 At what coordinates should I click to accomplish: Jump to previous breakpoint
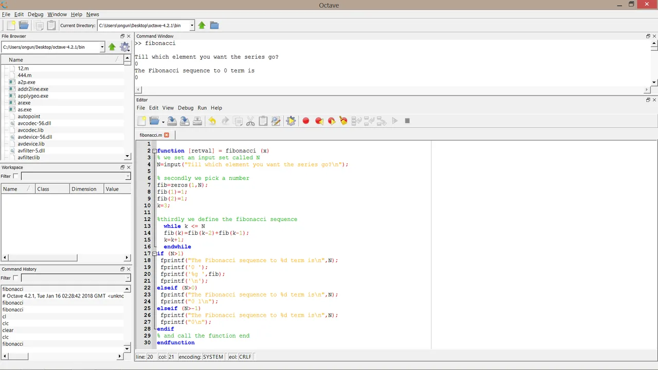coord(319,121)
